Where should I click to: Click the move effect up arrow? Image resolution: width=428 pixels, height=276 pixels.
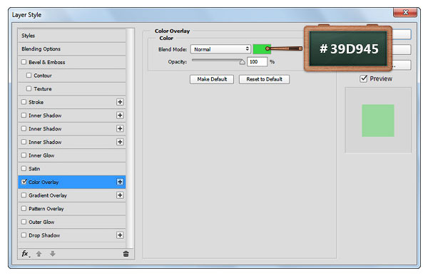[39, 254]
